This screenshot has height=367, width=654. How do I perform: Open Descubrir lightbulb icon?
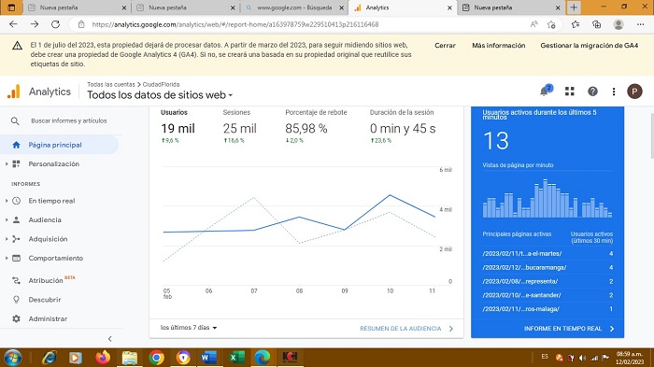tap(16, 300)
